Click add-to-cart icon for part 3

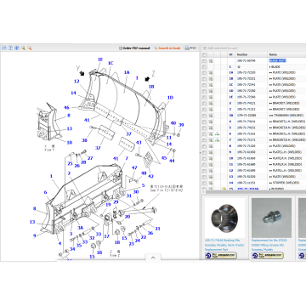click(211, 110)
